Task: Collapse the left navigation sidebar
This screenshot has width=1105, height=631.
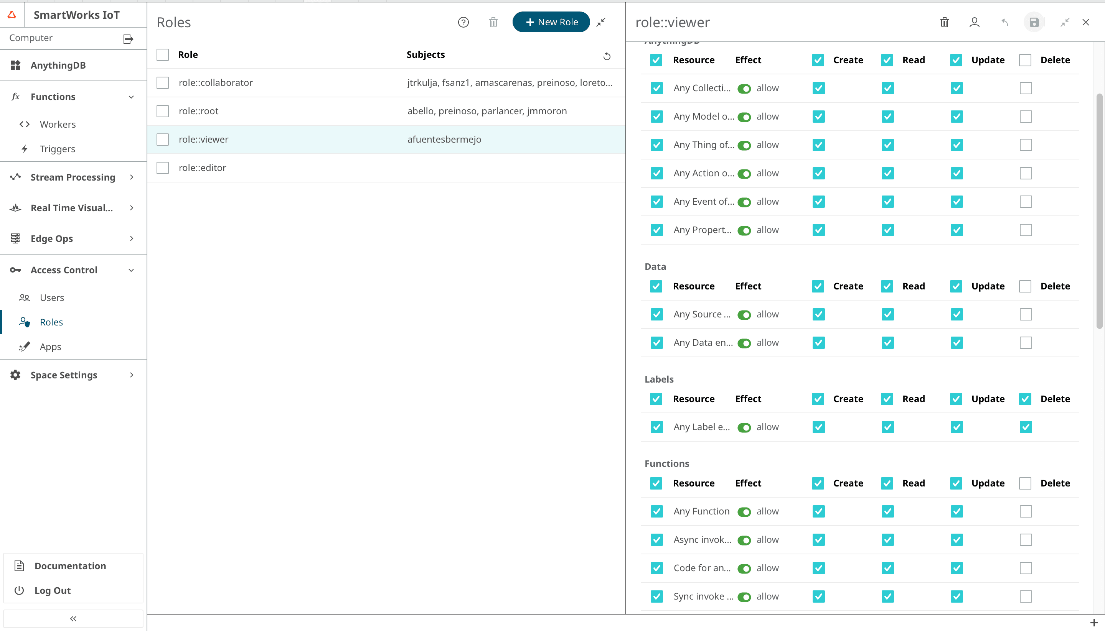Action: tap(73, 618)
